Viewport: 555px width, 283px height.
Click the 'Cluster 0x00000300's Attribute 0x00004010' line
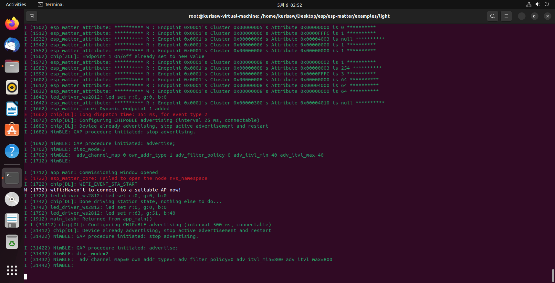(204, 103)
